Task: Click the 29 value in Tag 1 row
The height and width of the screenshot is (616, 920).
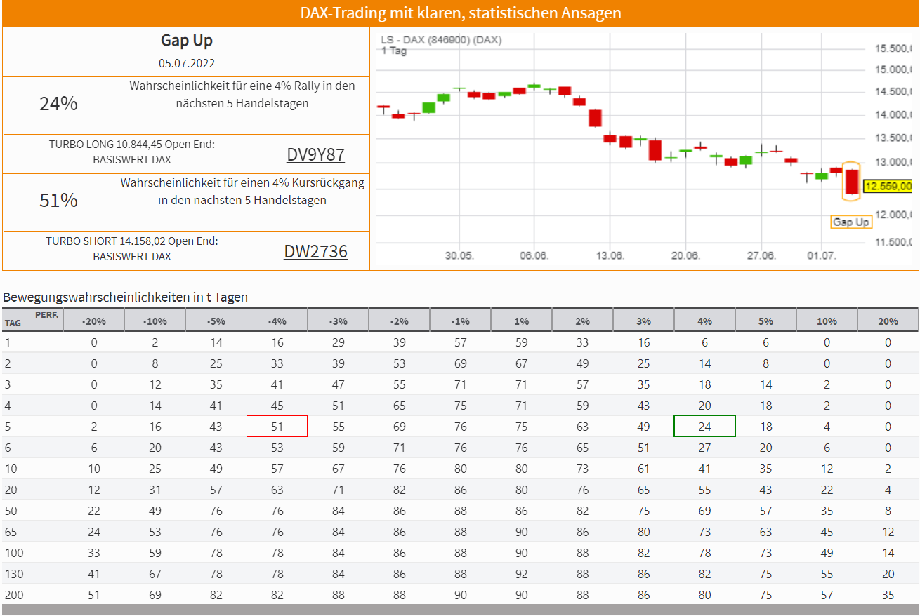Action: coord(339,342)
